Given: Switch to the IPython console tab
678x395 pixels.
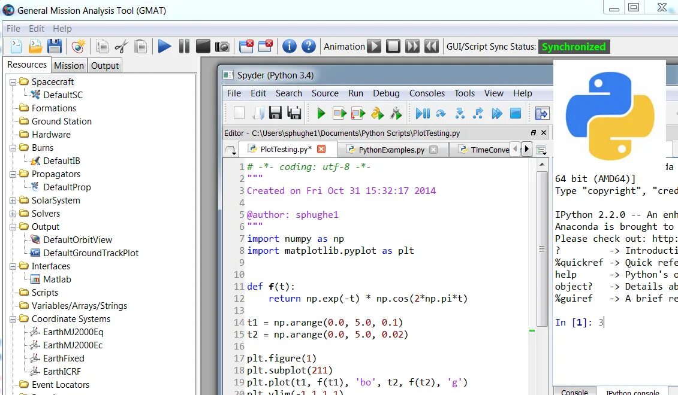Looking at the screenshot, I should pos(632,392).
